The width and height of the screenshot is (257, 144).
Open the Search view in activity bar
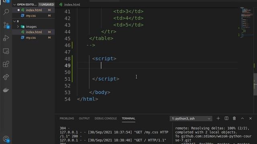[x=6, y=12]
